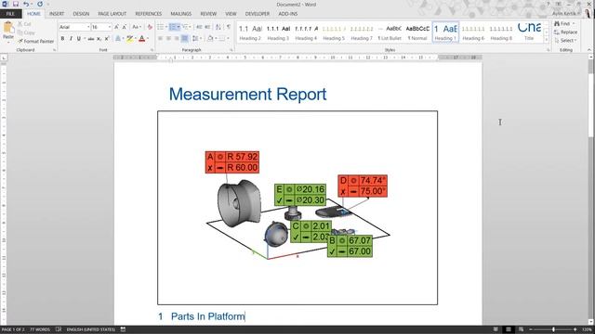Apply the Normal style

tap(417, 32)
